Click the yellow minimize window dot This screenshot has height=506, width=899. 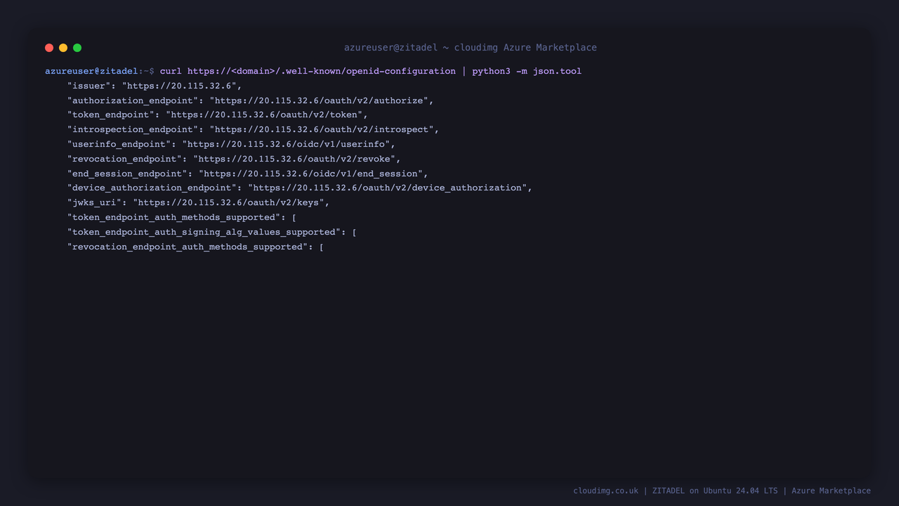pyautogui.click(x=63, y=48)
